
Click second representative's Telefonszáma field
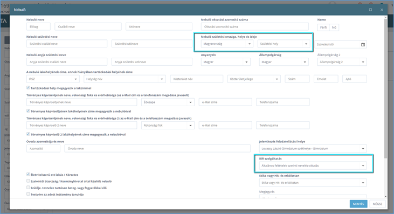click(282, 126)
